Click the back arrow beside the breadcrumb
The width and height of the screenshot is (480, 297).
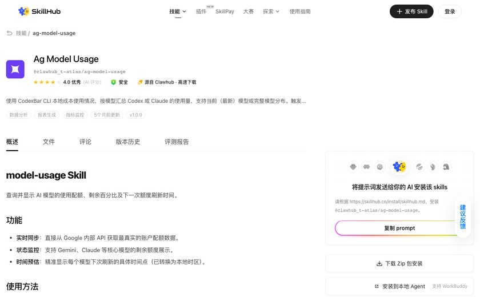(10, 33)
